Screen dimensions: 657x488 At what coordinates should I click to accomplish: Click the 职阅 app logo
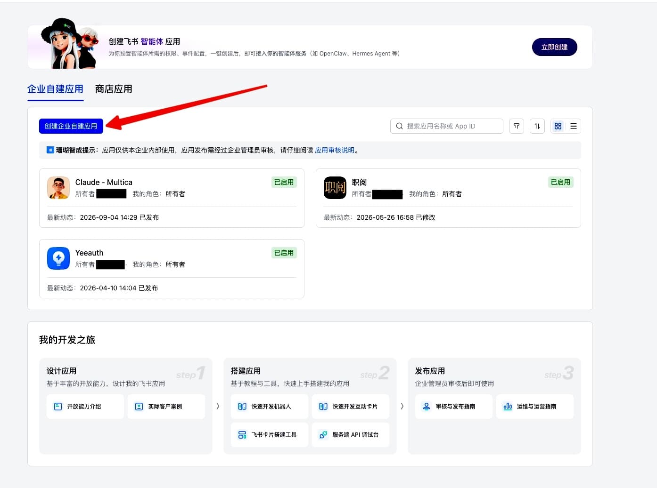click(x=335, y=188)
